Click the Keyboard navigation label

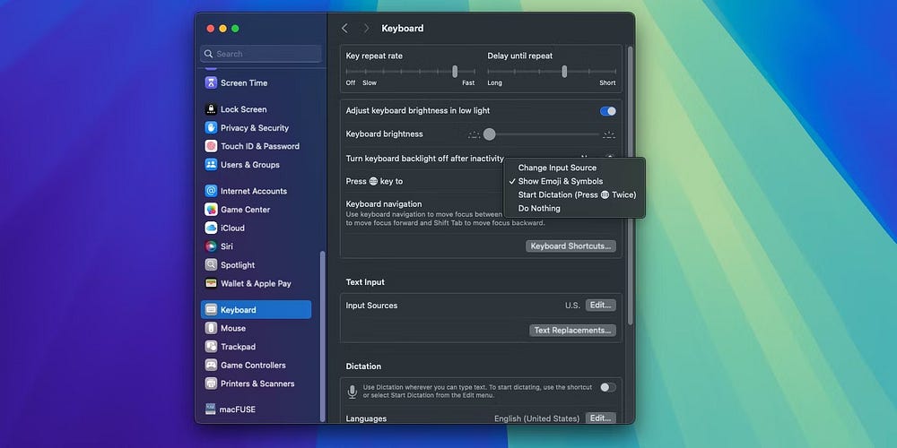click(384, 204)
